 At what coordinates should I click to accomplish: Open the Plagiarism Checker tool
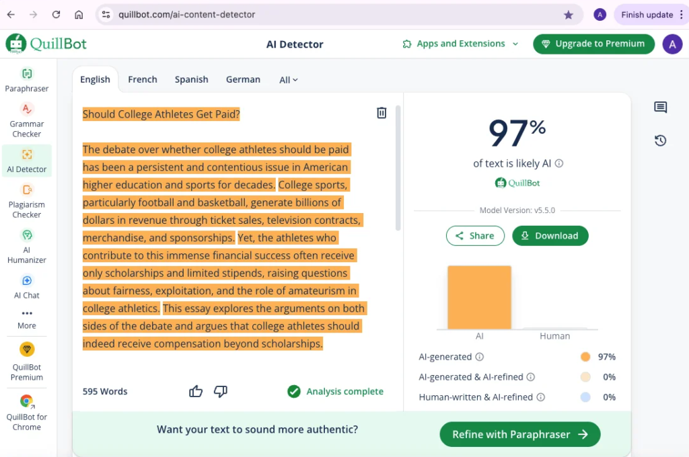27,201
